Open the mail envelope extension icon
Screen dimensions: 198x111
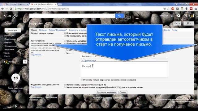click(x=177, y=9)
